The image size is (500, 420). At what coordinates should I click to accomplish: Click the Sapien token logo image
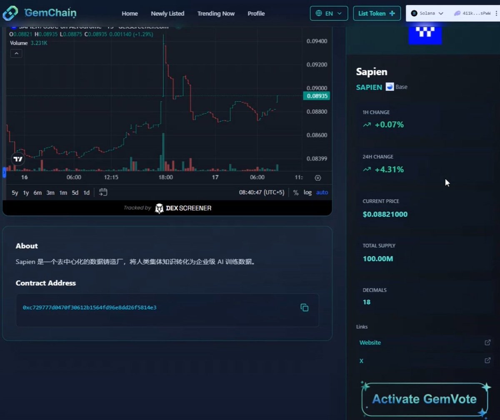[x=425, y=35]
